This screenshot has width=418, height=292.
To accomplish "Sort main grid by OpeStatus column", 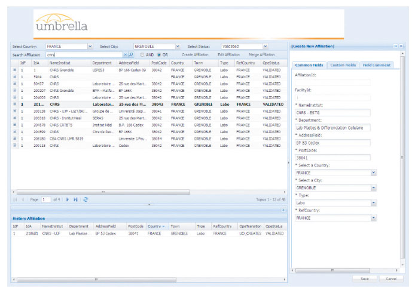I will click(274, 63).
